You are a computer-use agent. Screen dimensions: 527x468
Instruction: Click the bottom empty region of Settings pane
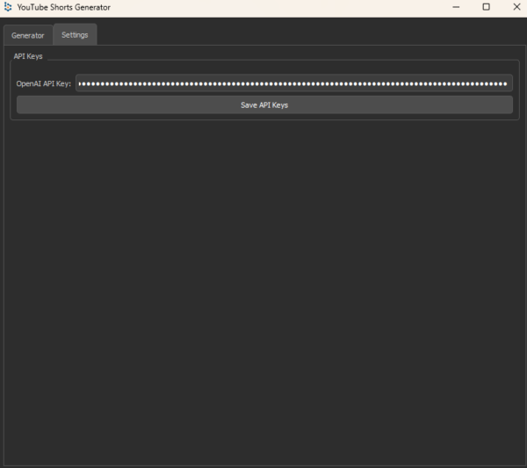(x=263, y=439)
